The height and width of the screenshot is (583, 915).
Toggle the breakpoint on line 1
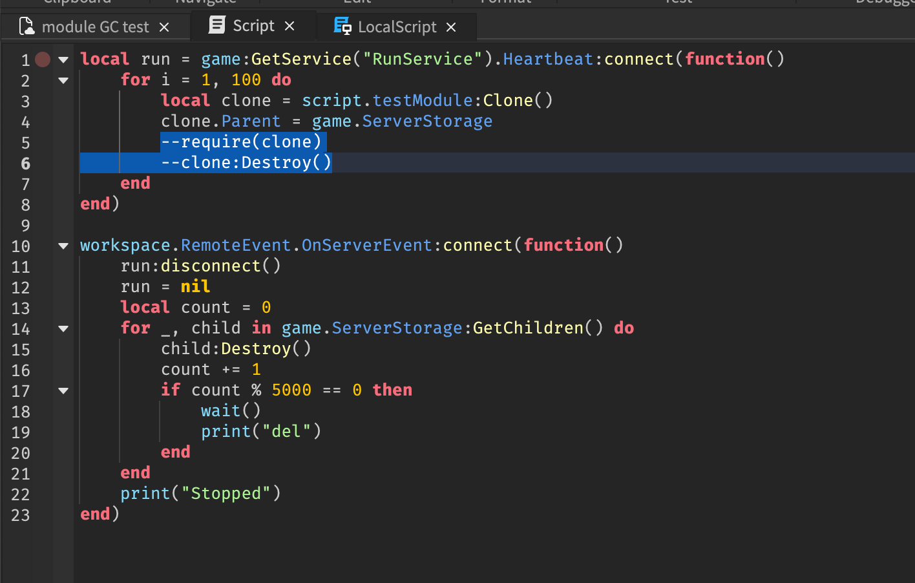pyautogui.click(x=42, y=59)
